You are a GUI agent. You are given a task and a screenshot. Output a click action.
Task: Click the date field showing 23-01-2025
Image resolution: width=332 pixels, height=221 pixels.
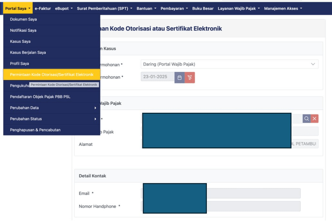coord(158,77)
